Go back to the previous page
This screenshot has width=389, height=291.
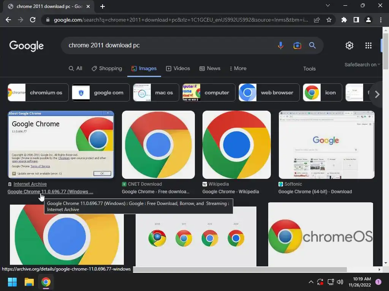point(8,20)
